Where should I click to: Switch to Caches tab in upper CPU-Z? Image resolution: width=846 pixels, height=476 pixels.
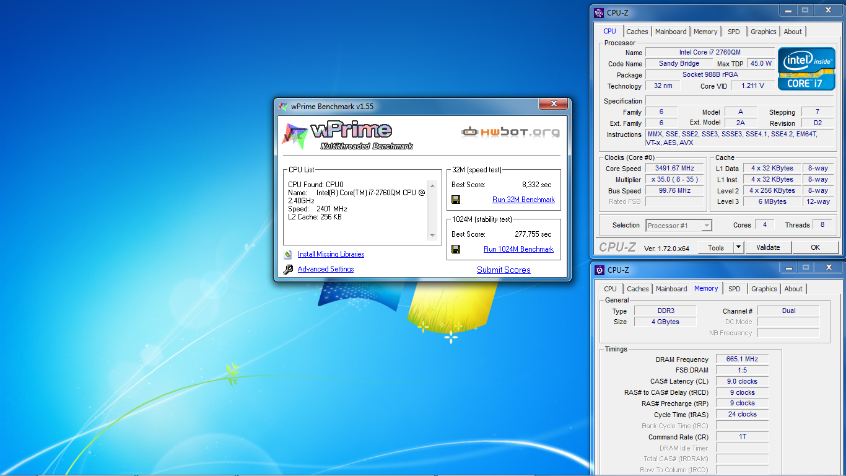click(637, 32)
